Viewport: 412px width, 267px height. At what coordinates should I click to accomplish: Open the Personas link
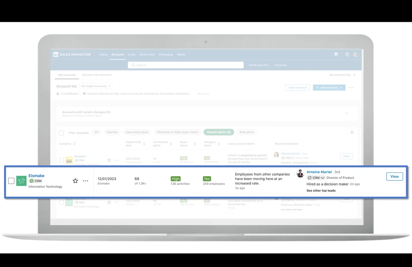[x=280, y=65]
